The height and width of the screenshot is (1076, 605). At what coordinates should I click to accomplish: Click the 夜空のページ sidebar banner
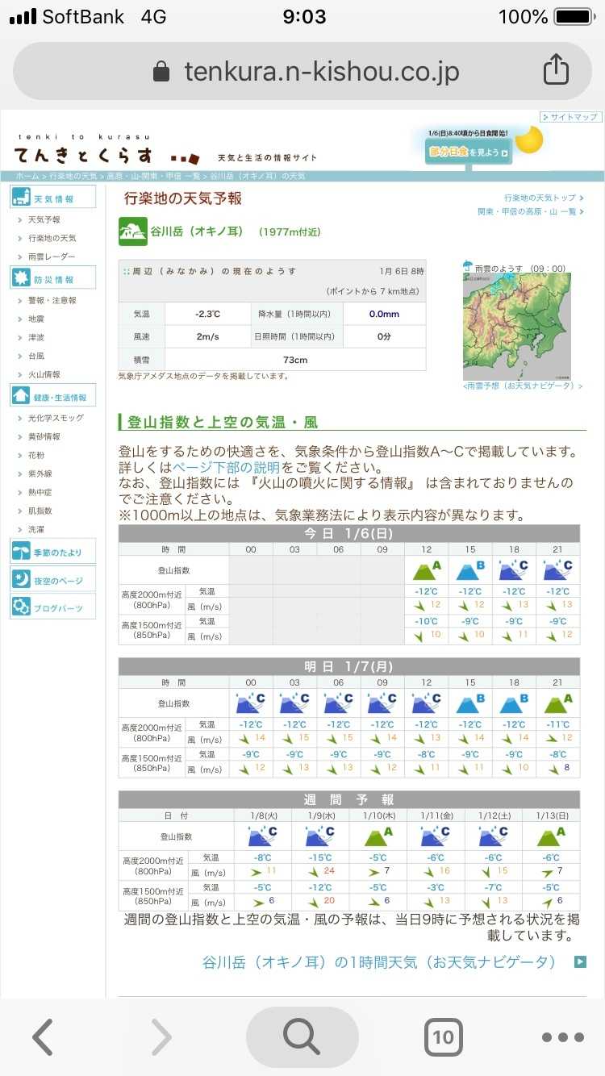tap(52, 580)
